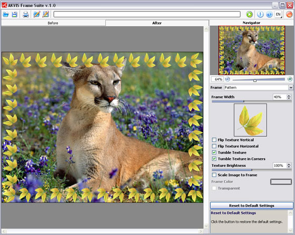Enable Flip Texture Horizontal
Screen dimensions: 295x235
click(x=214, y=146)
